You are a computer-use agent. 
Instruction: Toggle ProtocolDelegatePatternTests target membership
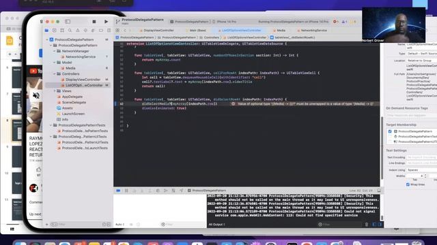coord(390,136)
